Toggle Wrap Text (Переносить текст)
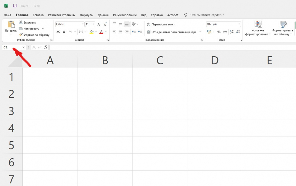 [161, 24]
